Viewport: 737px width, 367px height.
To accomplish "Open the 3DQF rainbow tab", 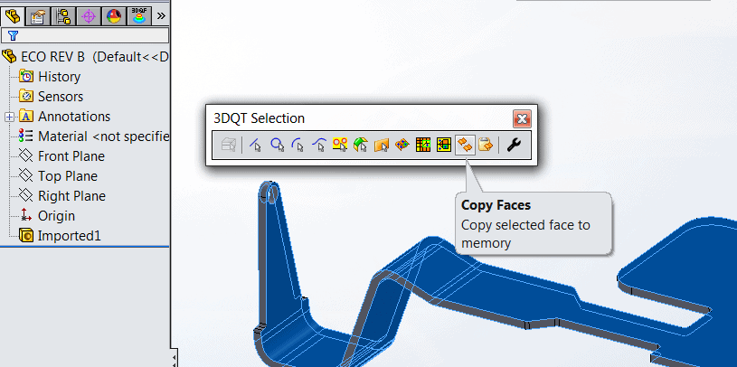I will point(138,15).
